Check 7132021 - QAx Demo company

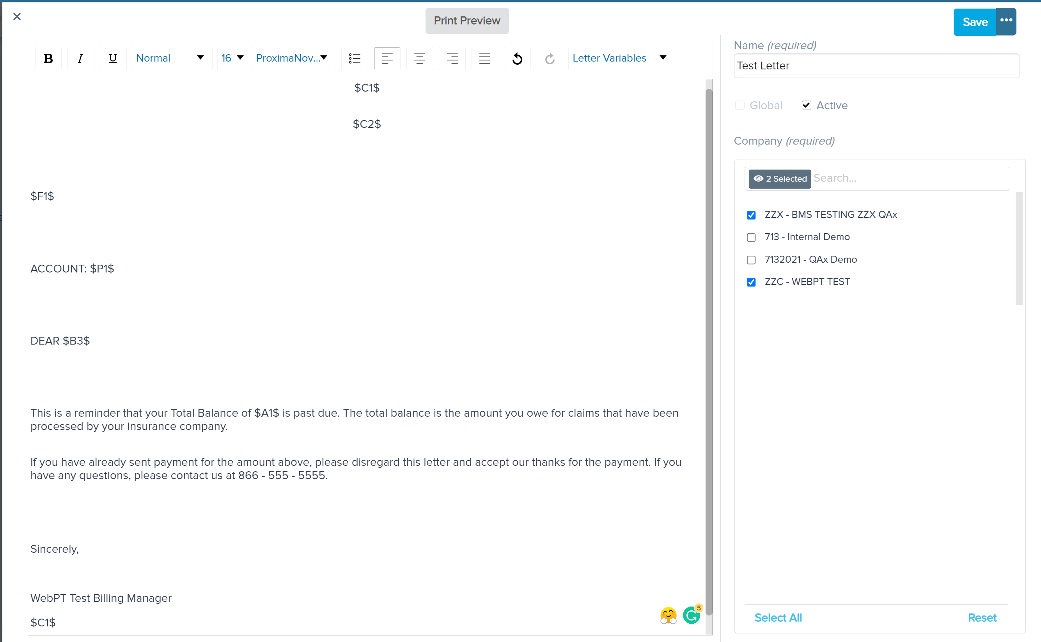[751, 260]
